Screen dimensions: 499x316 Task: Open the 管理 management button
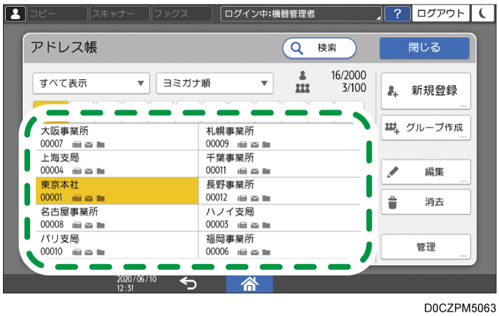[x=426, y=247]
